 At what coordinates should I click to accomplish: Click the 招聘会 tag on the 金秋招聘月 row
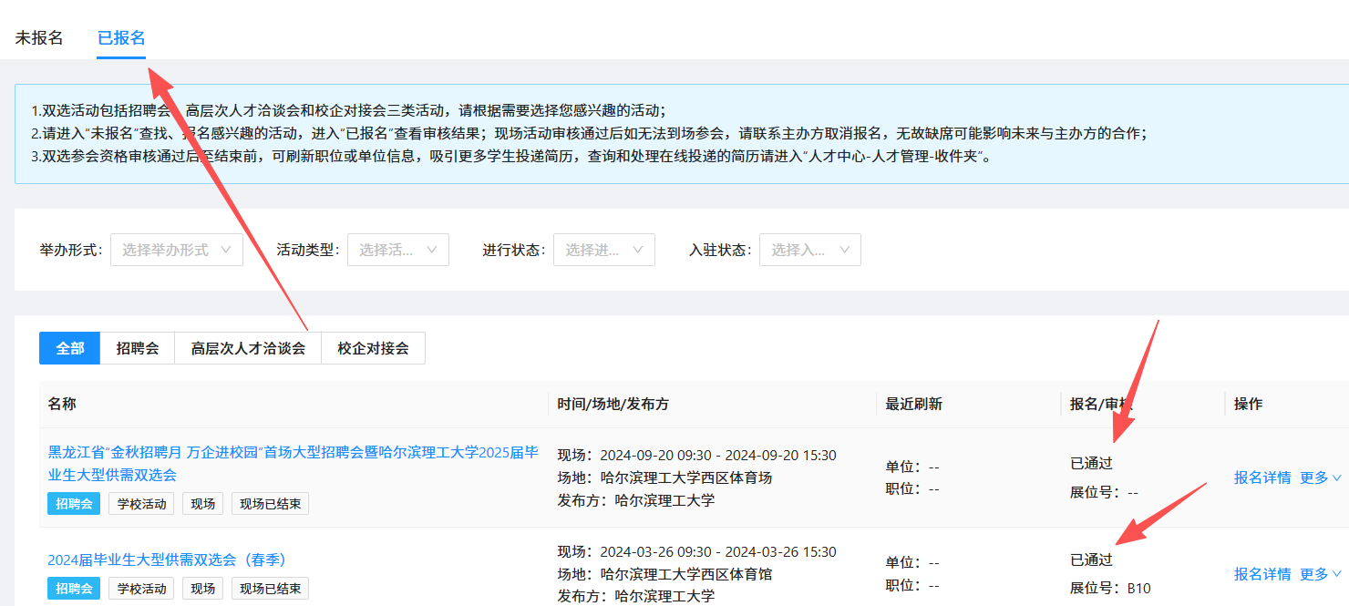click(x=74, y=503)
